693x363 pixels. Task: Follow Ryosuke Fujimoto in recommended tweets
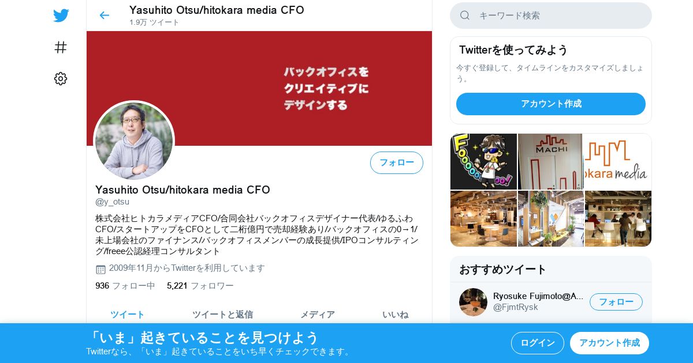[616, 302]
